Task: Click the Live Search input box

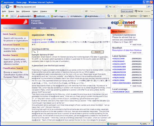Action: 132,7
